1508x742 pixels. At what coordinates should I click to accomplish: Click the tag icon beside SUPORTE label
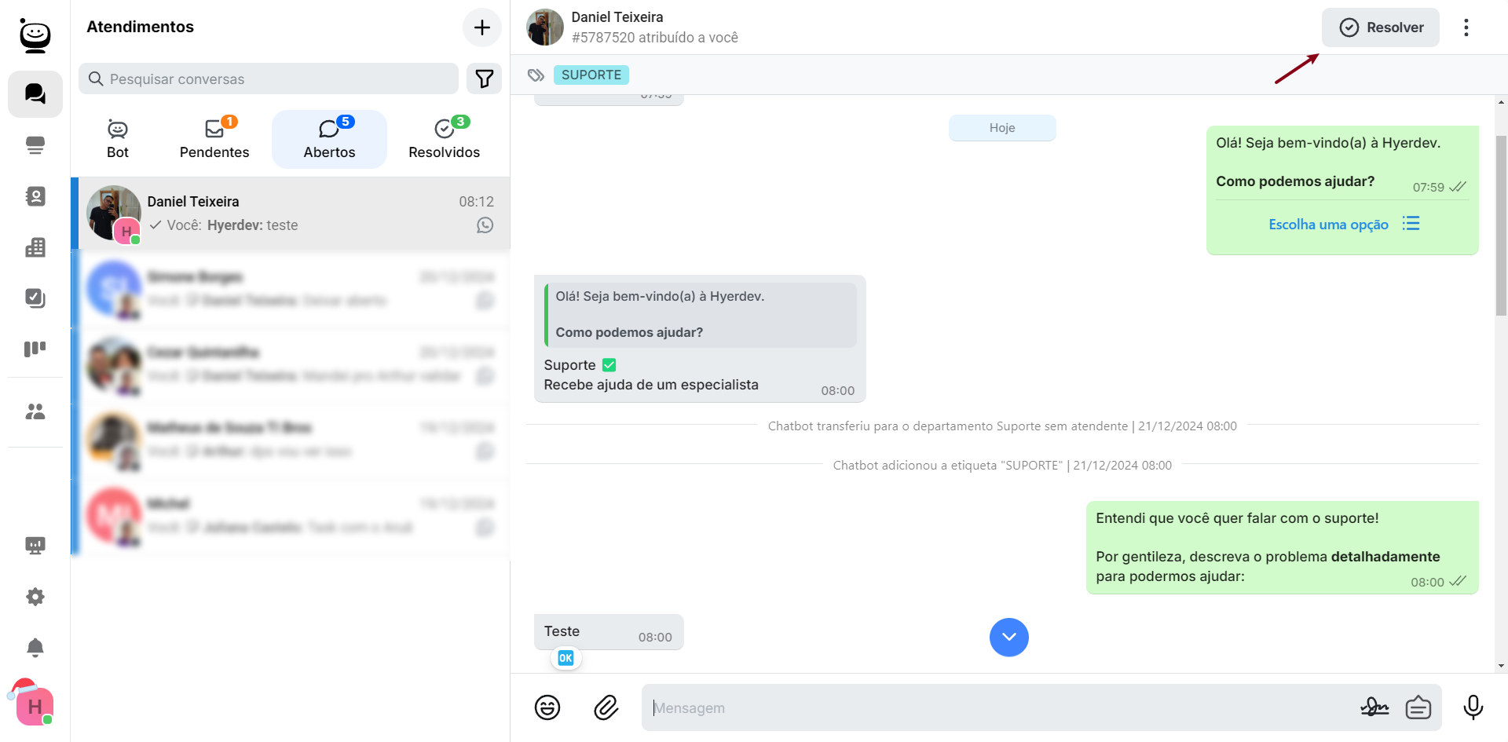pos(536,75)
